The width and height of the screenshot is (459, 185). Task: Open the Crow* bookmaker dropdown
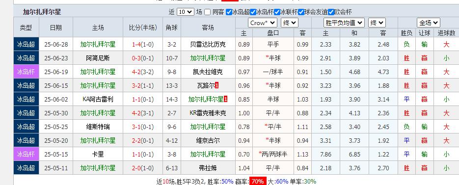262,23
